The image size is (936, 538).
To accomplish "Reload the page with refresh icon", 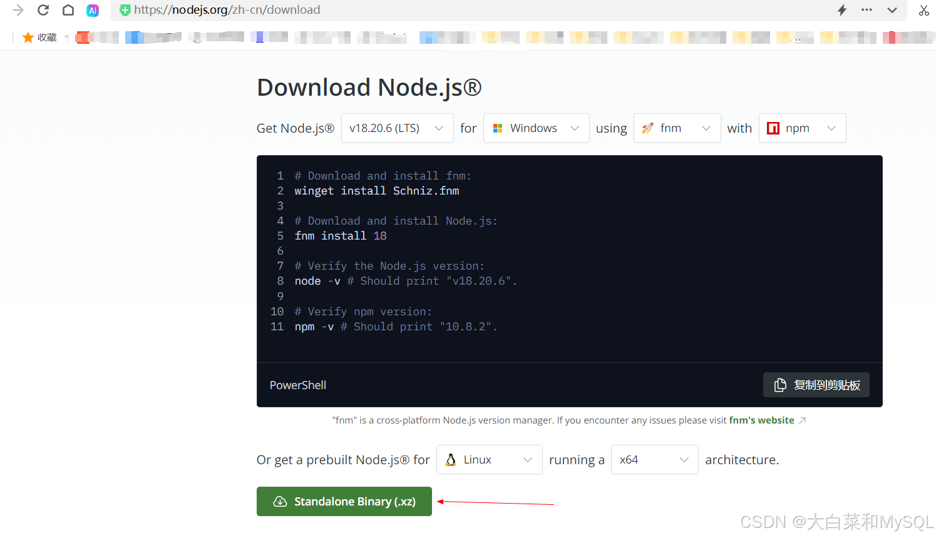I will pos(43,10).
